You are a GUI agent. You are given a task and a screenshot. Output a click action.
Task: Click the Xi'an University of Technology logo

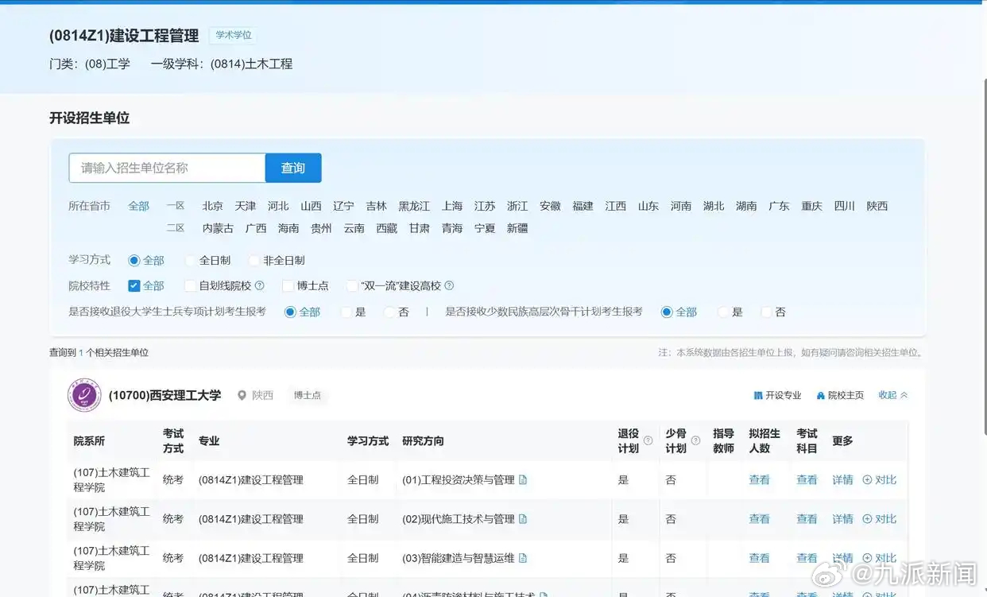(x=84, y=395)
